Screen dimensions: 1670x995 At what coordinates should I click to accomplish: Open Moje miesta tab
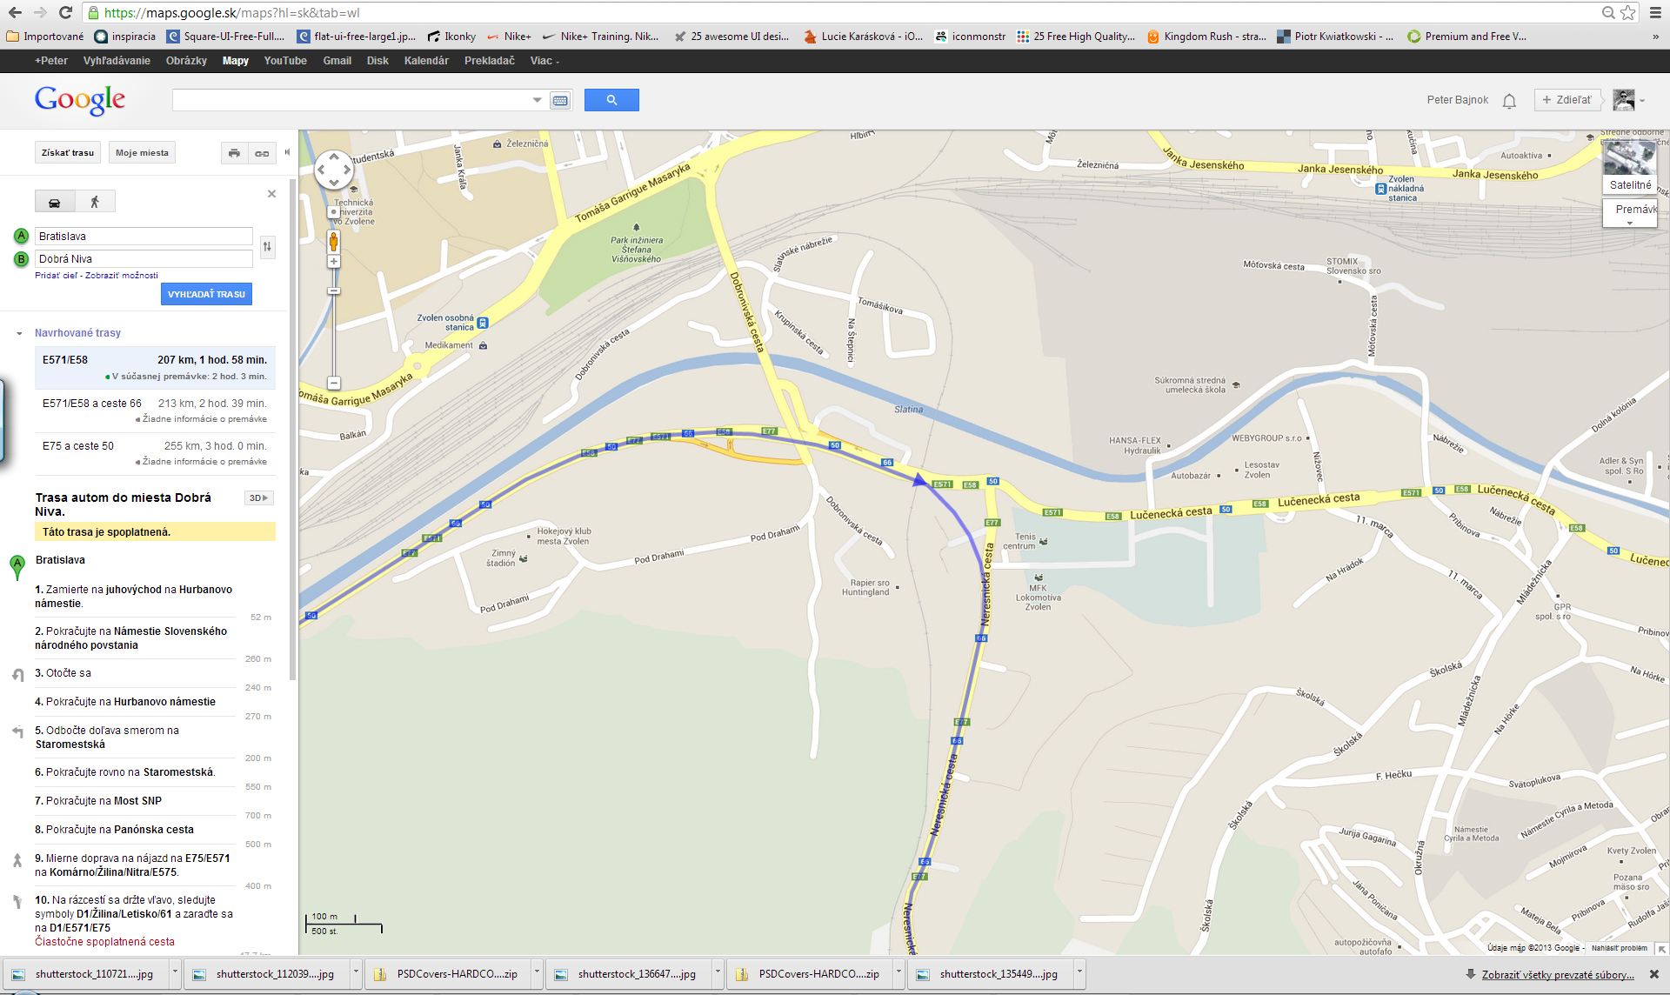point(142,153)
